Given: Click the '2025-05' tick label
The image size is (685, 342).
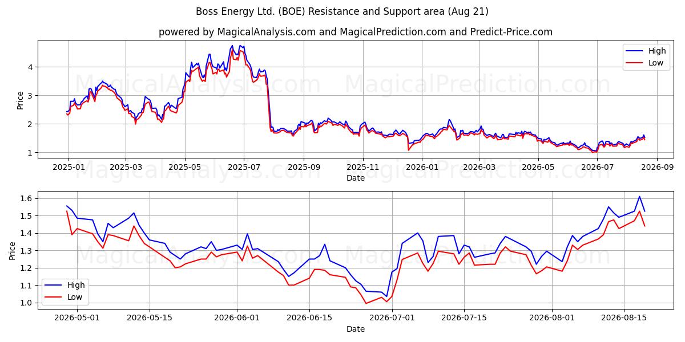Looking at the screenshot, I should tap(185, 167).
